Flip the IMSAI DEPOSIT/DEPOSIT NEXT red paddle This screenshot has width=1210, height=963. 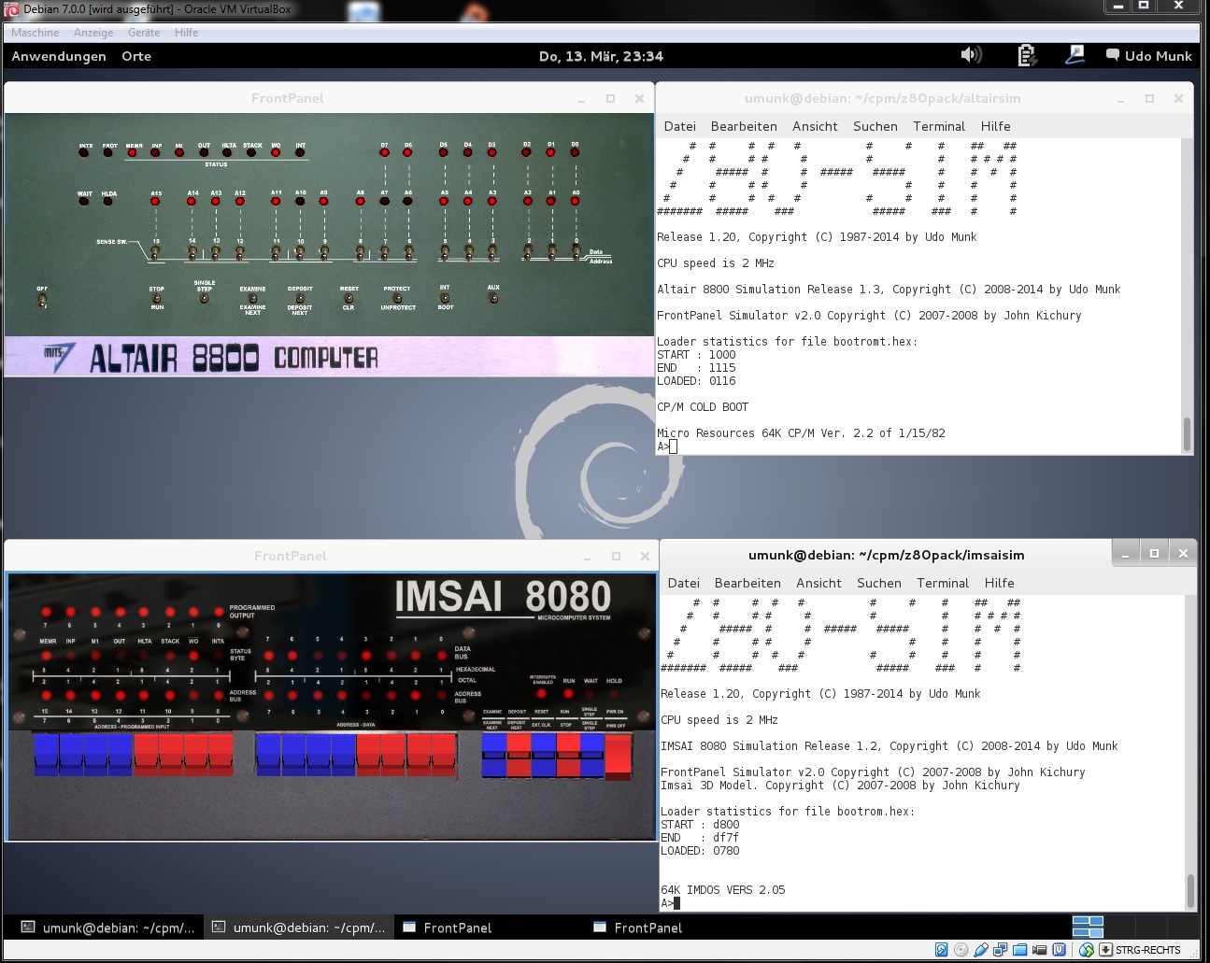pos(519,755)
